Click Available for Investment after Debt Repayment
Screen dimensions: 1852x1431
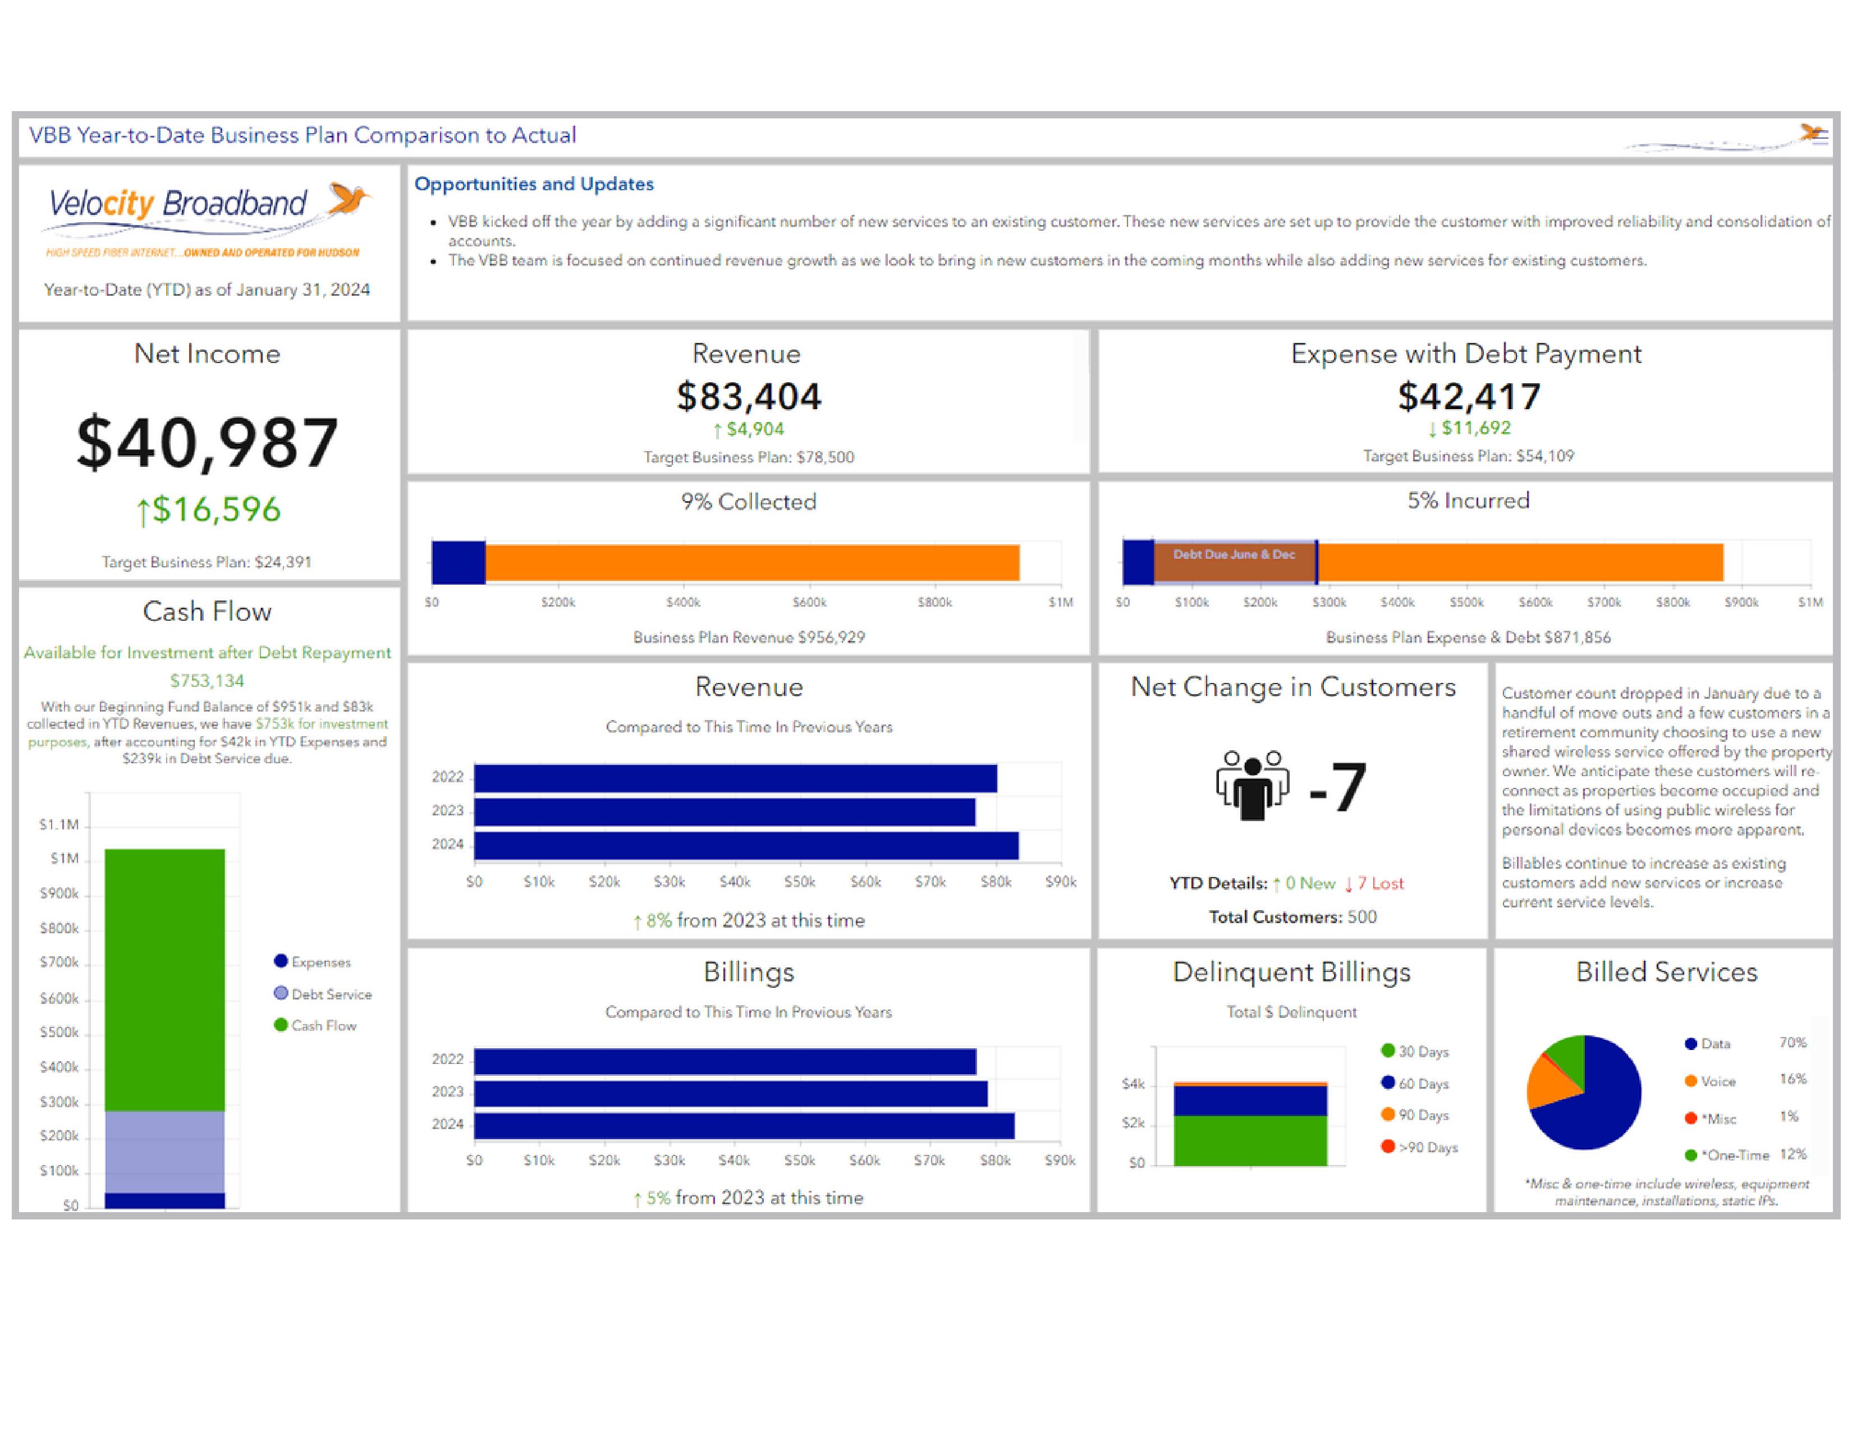[207, 653]
